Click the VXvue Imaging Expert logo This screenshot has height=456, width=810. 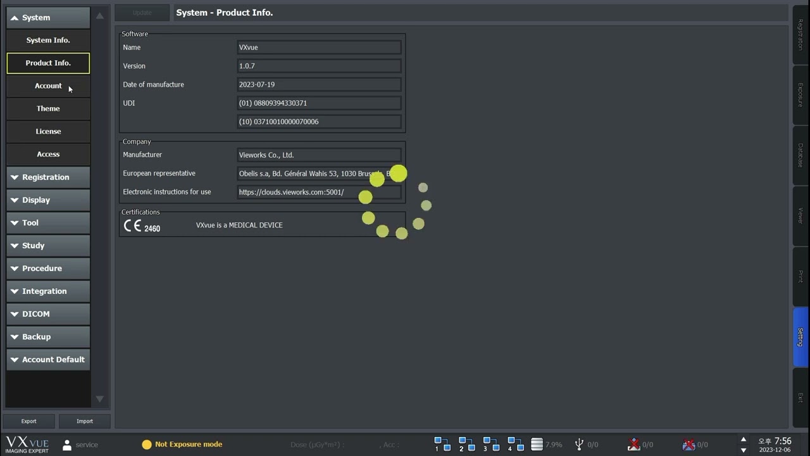coord(27,444)
